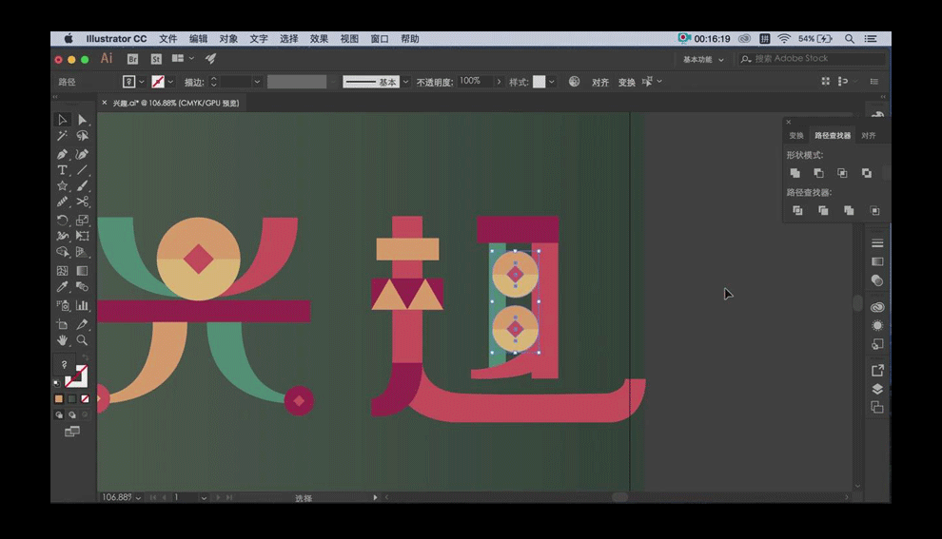Click 变换 in the control bar
This screenshot has width=942, height=539.
click(626, 83)
